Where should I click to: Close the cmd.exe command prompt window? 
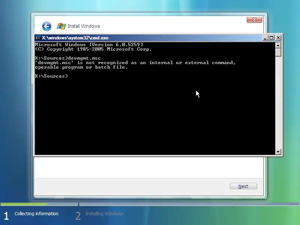[278, 38]
